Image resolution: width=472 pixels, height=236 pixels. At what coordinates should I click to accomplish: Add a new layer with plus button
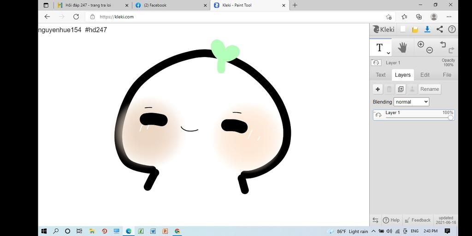378,89
